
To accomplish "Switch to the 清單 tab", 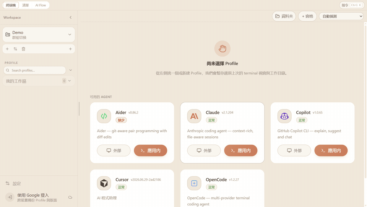I will [x=25, y=5].
